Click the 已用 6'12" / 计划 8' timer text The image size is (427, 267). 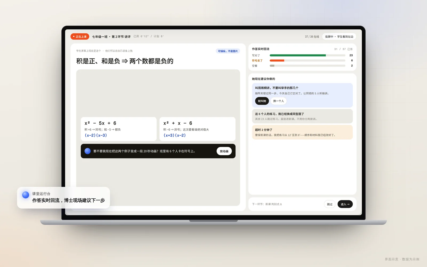click(x=149, y=36)
